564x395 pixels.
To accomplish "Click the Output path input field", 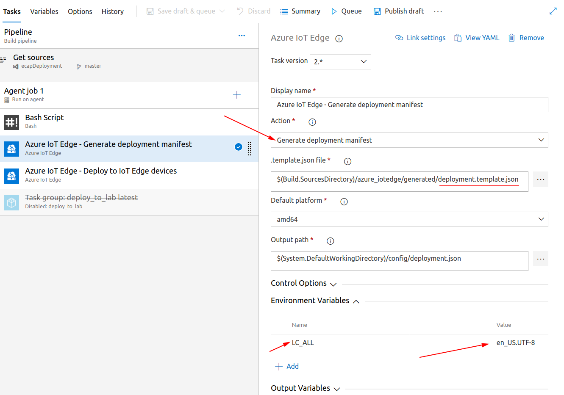I will click(x=400, y=261).
